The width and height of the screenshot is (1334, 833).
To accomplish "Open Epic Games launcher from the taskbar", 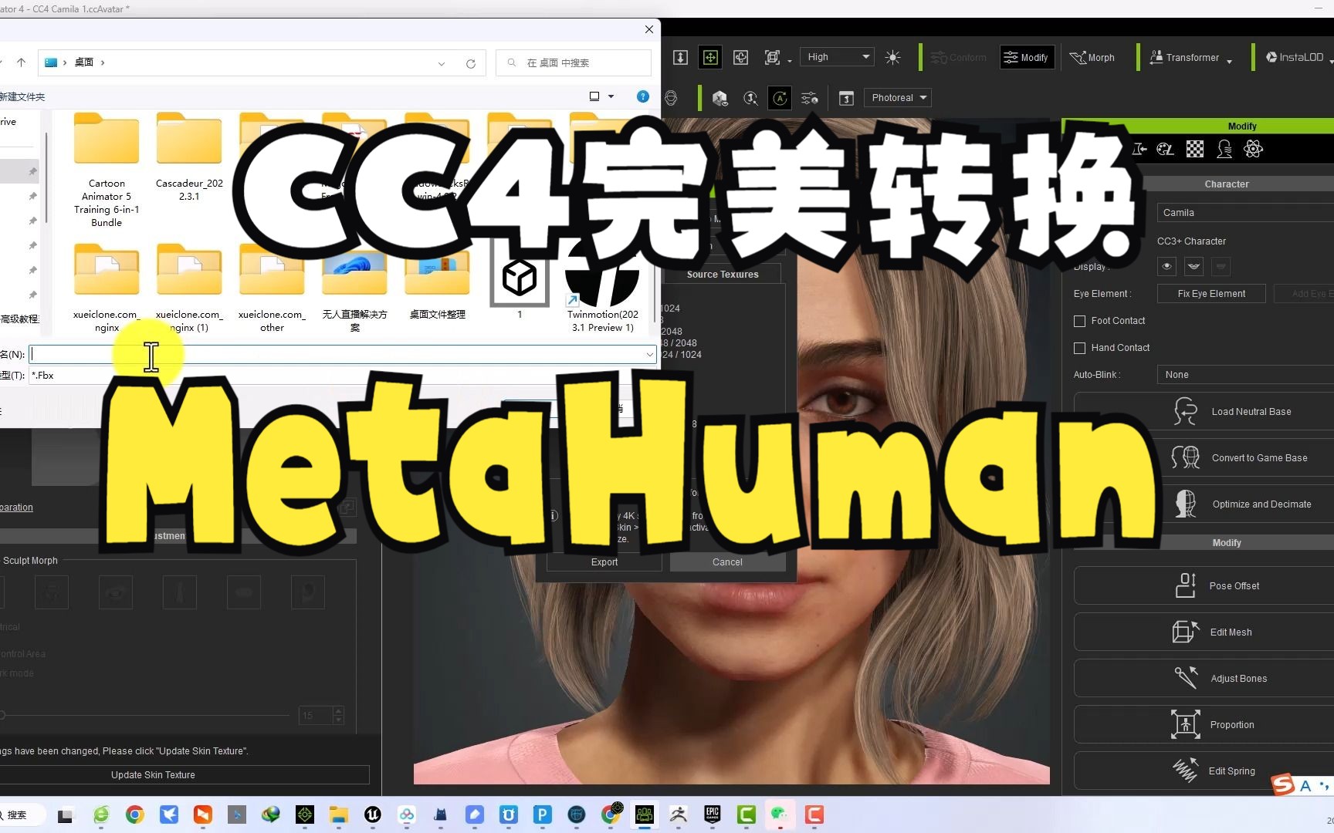I will (713, 814).
